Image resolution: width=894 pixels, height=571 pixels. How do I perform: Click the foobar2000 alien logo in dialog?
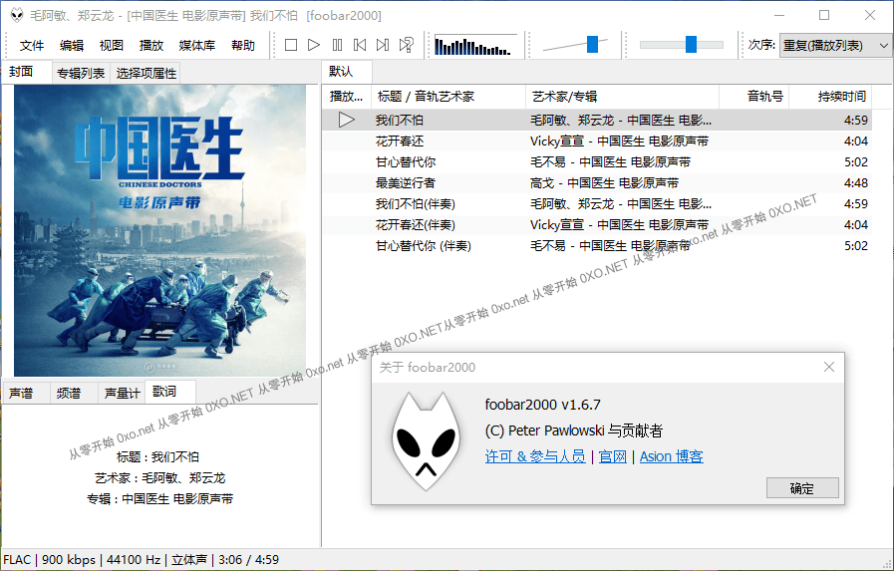click(426, 441)
